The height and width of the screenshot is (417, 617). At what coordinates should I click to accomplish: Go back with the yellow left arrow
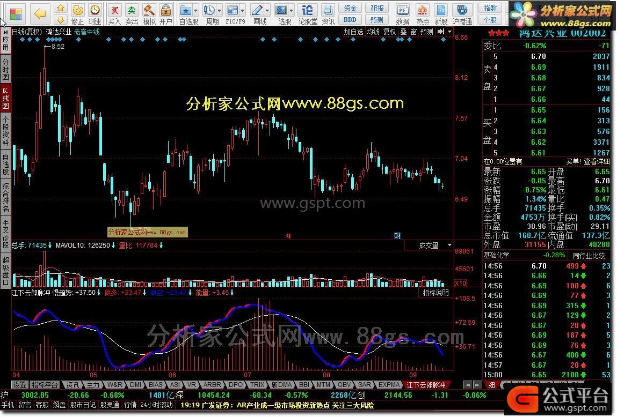click(40, 14)
